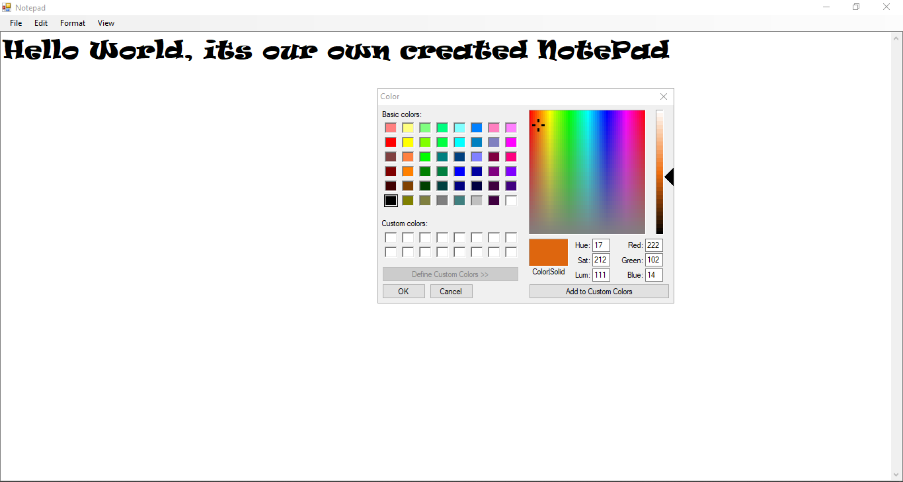Add current color to Custom Colors
The image size is (903, 482).
tap(598, 291)
